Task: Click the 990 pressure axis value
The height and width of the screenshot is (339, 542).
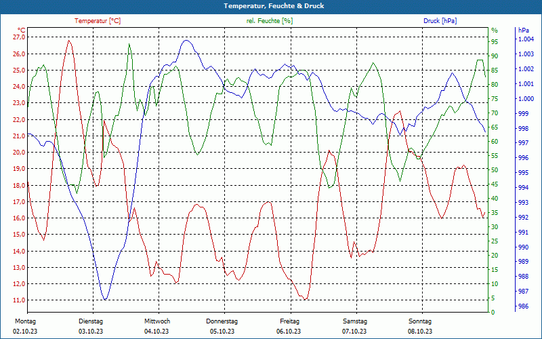Action: point(523,247)
